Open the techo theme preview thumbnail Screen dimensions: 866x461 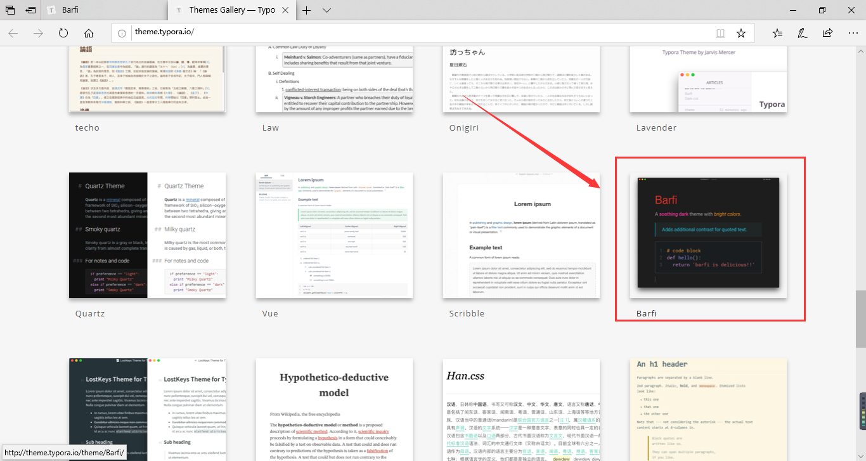pos(147,79)
